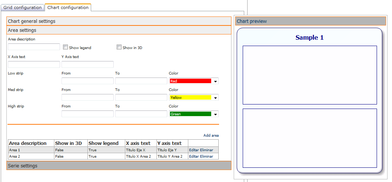Toggle the Show in 3D checkbox
Screen dimensions: 392x182
click(119, 48)
